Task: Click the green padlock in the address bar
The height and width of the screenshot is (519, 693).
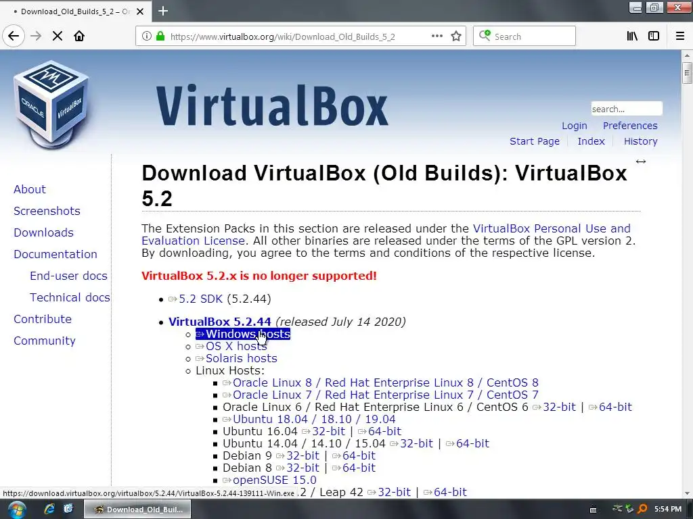Action: click(160, 36)
